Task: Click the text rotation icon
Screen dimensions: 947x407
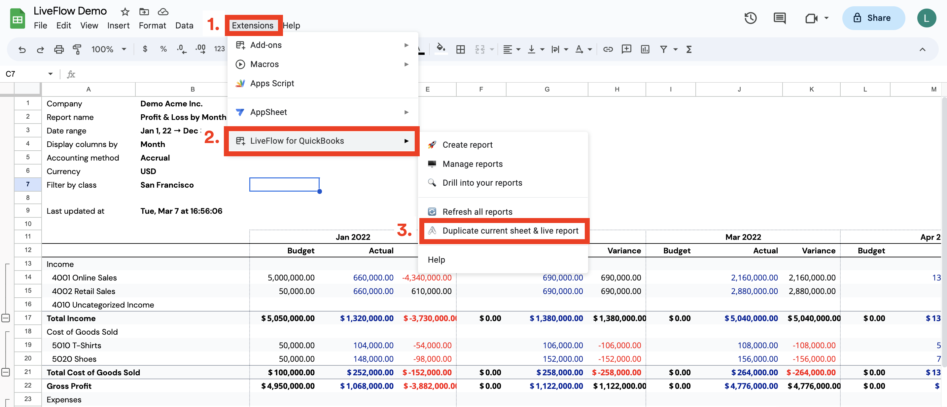Action: (579, 49)
